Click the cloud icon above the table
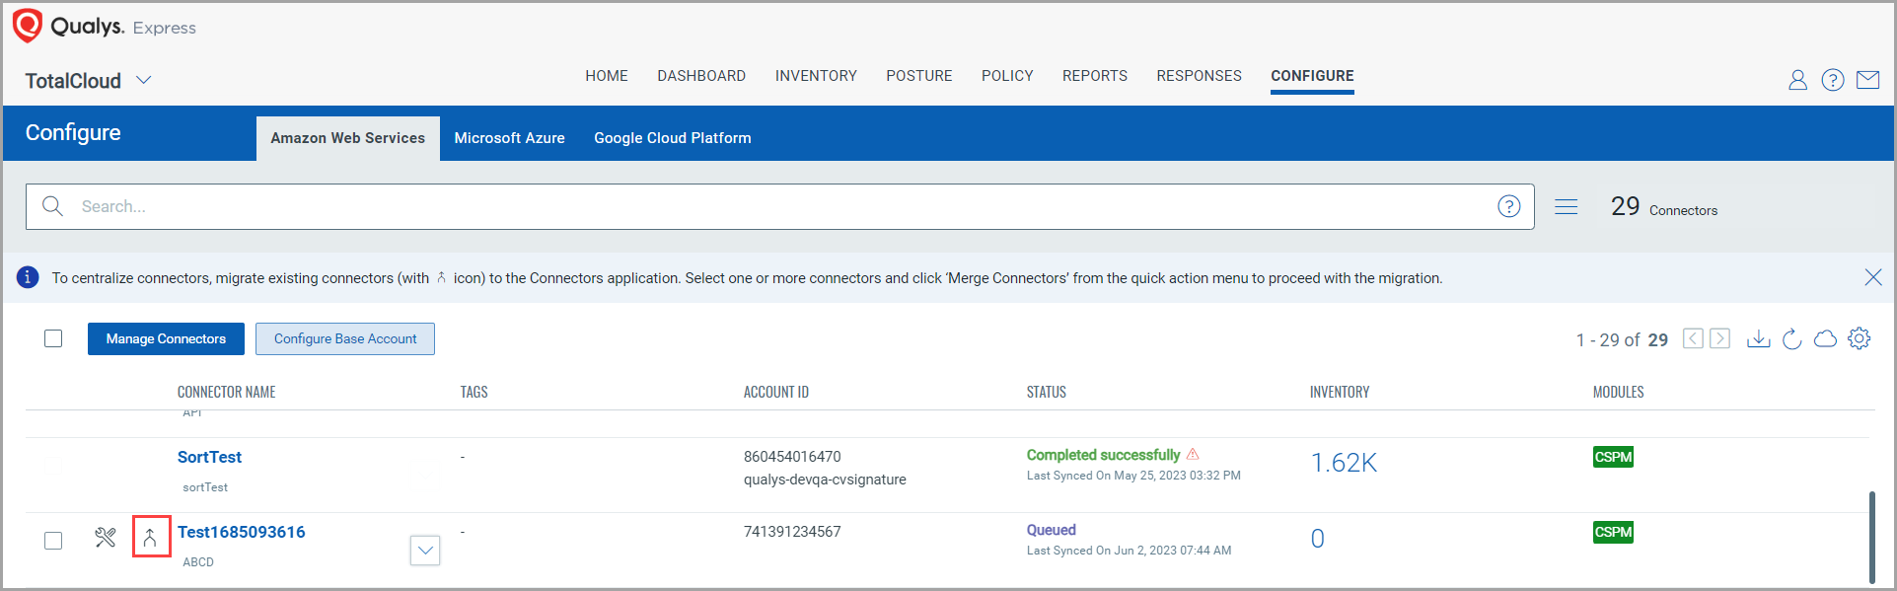This screenshot has height=591, width=1897. point(1825,339)
